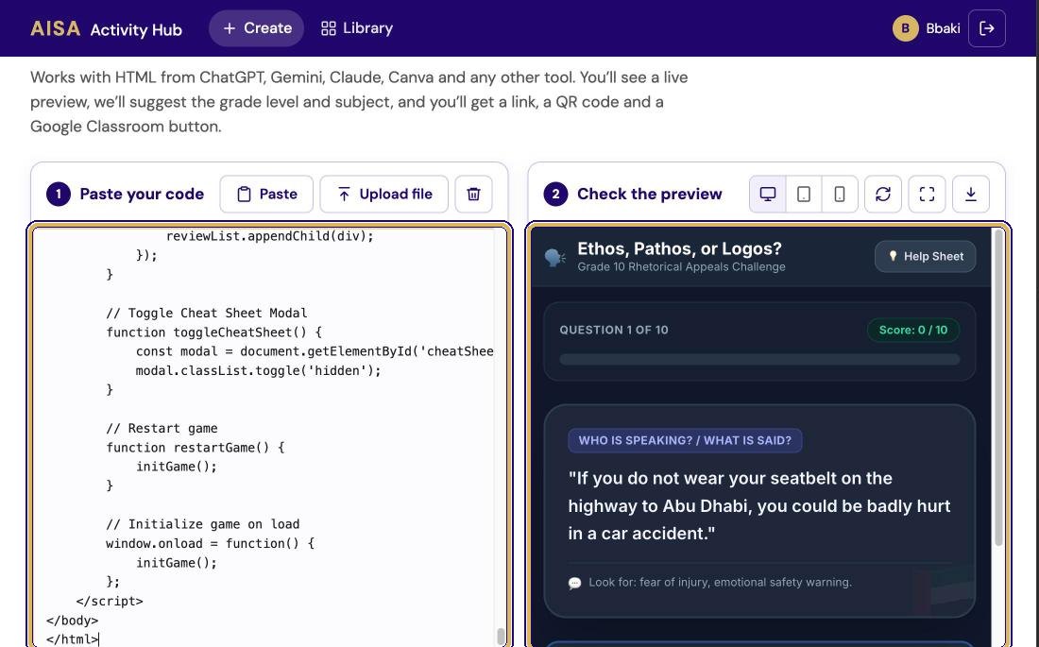Click the AISA Activity Hub logo
This screenshot has width=1039, height=647.
tap(106, 28)
